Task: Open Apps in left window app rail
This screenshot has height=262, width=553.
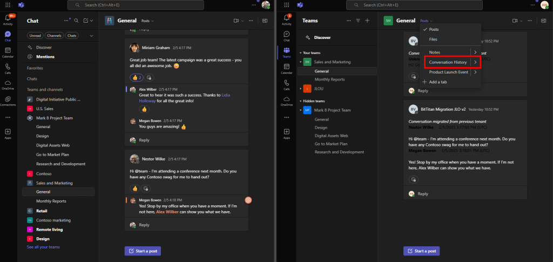Action: [x=8, y=133]
